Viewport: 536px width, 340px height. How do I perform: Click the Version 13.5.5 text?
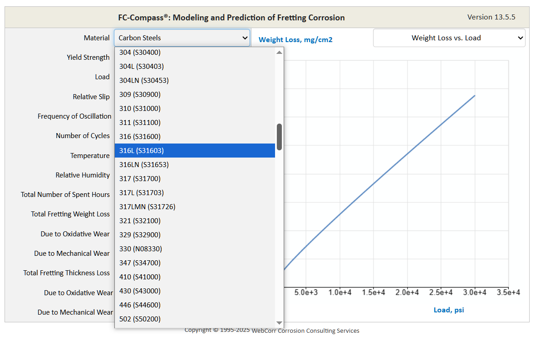click(x=491, y=17)
